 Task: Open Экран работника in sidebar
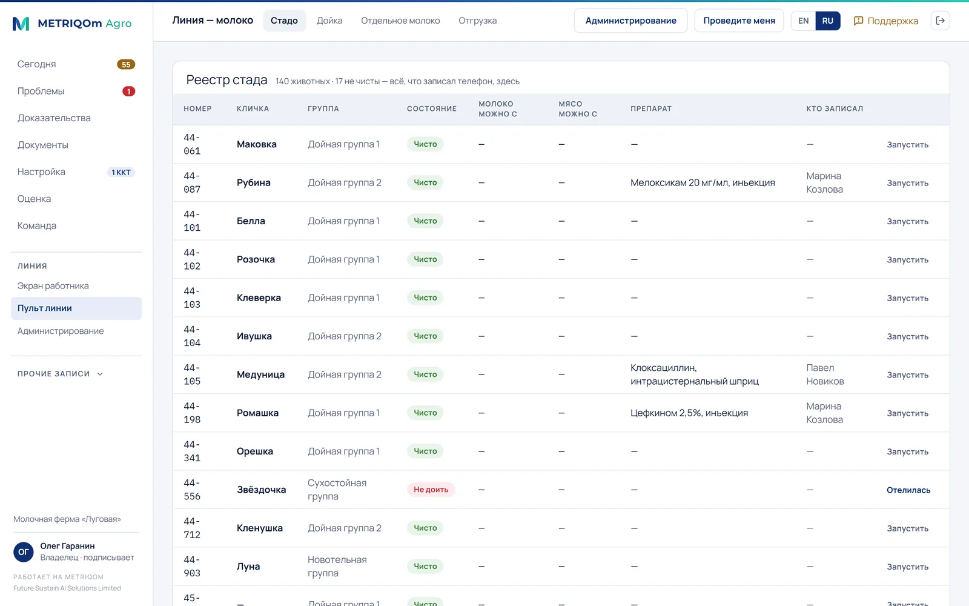click(x=76, y=286)
